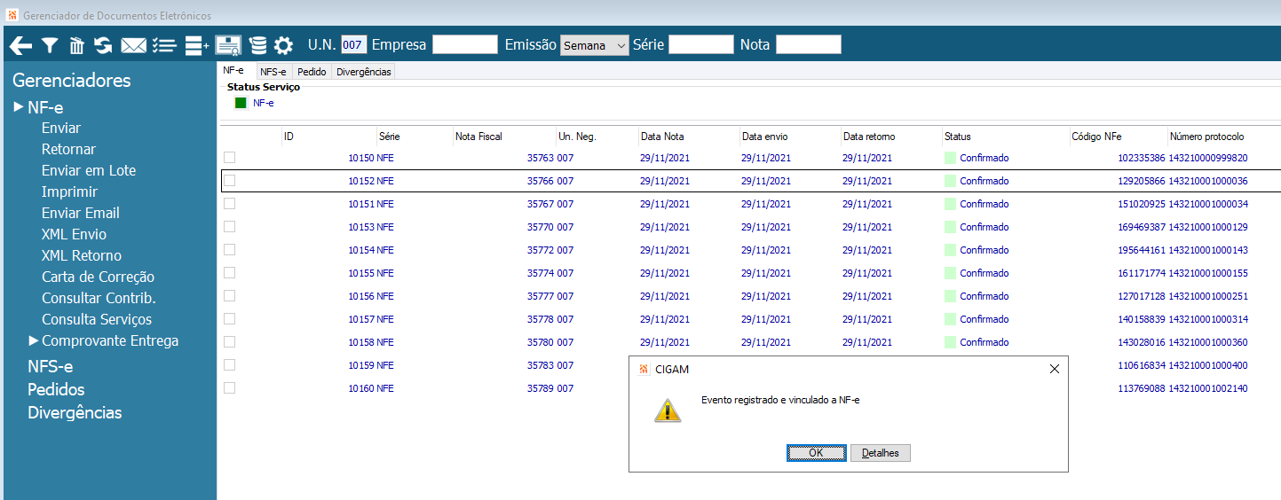Collapse the NF-e section in sidebar
The width and height of the screenshot is (1281, 500).
coord(19,107)
